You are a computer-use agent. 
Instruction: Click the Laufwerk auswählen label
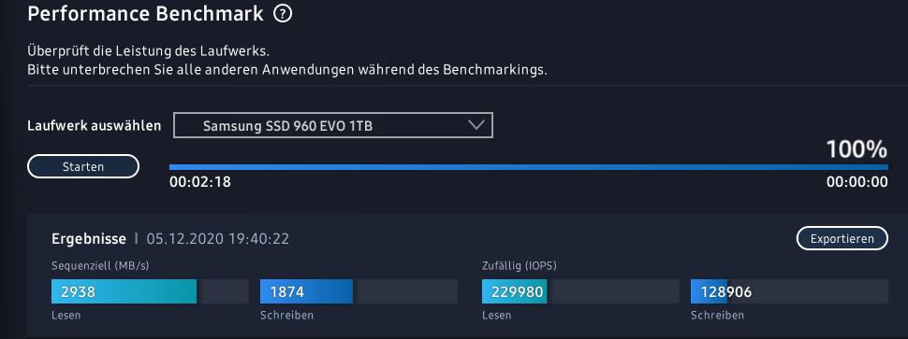pos(94,126)
